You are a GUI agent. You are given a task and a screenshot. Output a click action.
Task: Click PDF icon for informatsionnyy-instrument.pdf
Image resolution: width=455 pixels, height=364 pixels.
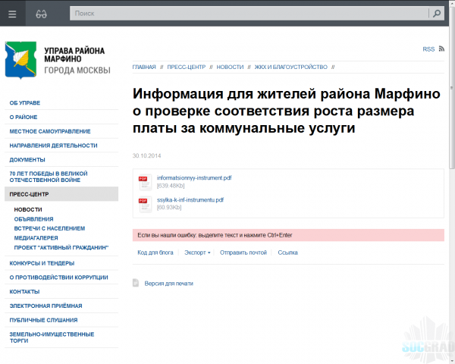point(145,181)
